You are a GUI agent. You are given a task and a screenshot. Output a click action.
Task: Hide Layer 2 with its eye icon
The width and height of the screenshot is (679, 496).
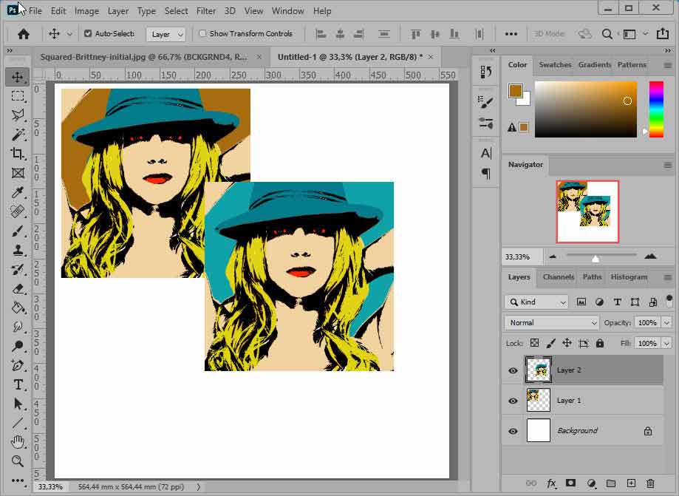pos(513,370)
